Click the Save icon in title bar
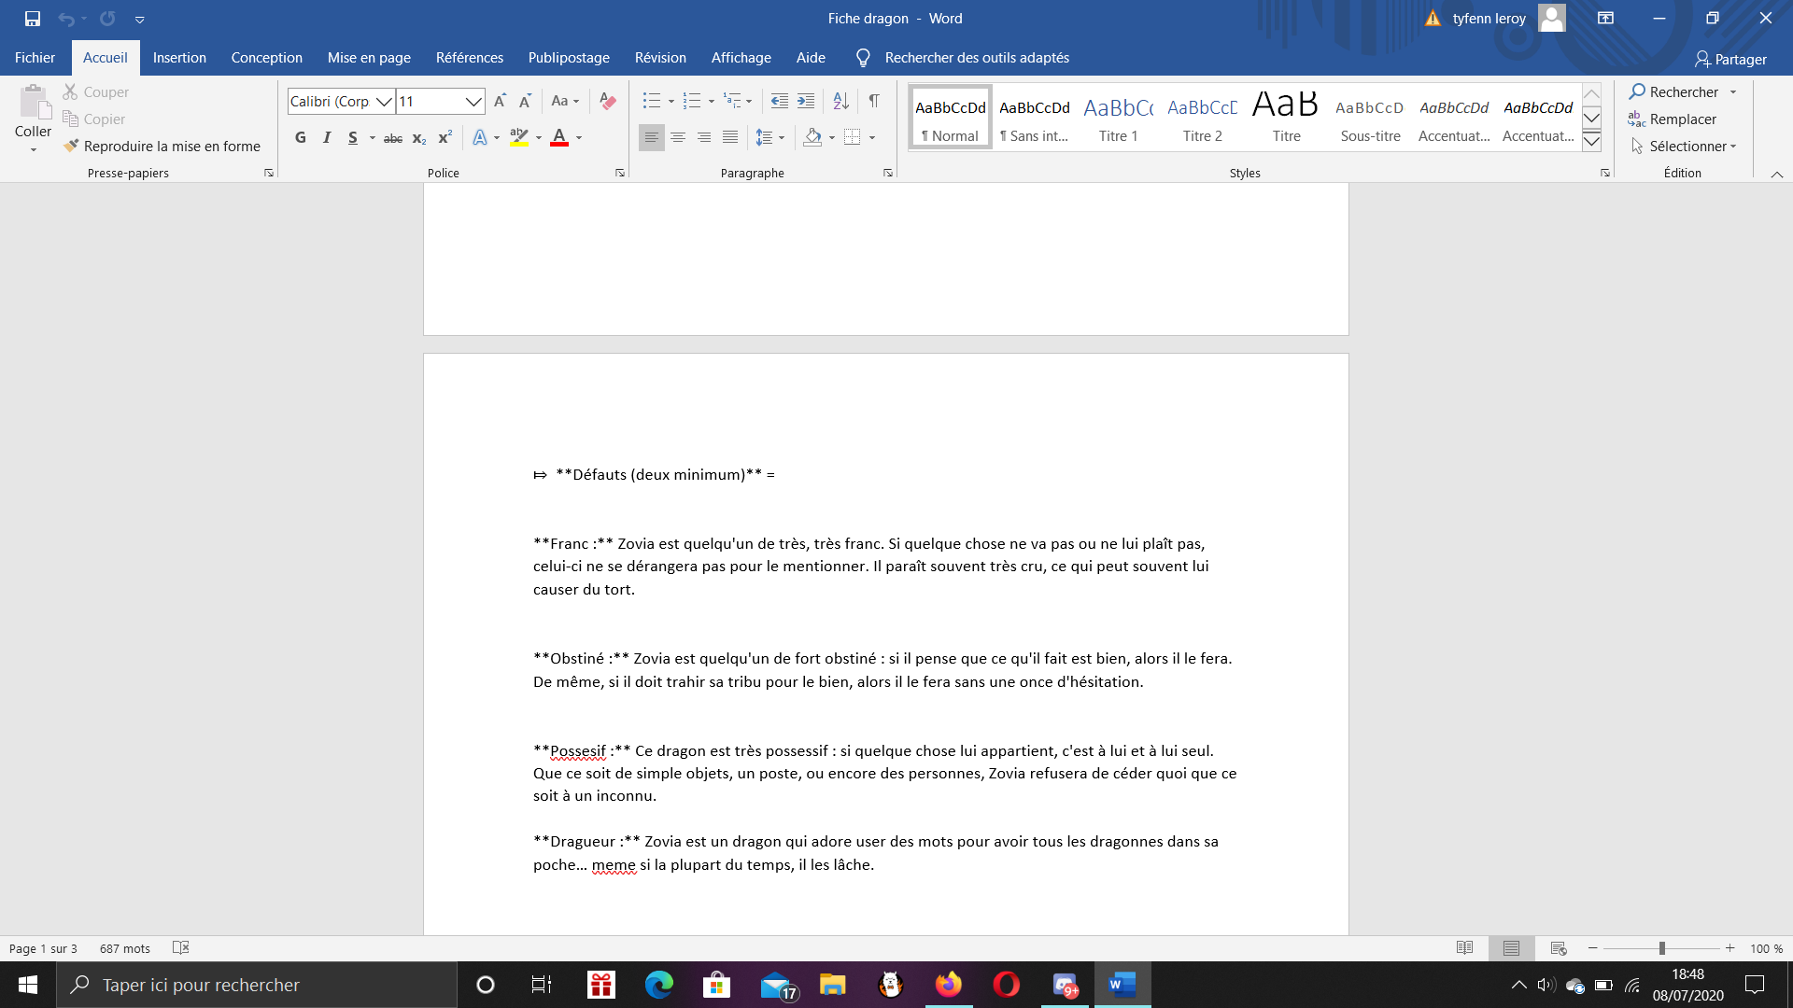This screenshot has height=1008, width=1793. click(33, 19)
